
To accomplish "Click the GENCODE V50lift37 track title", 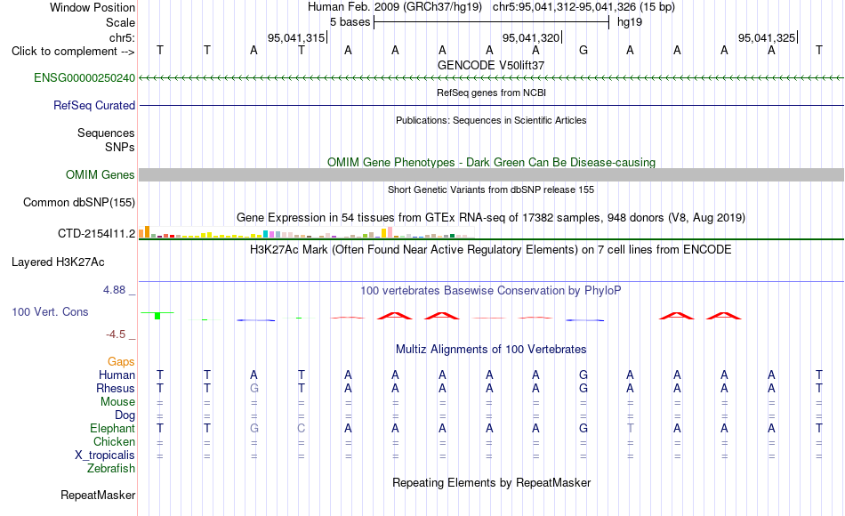I will pos(491,65).
